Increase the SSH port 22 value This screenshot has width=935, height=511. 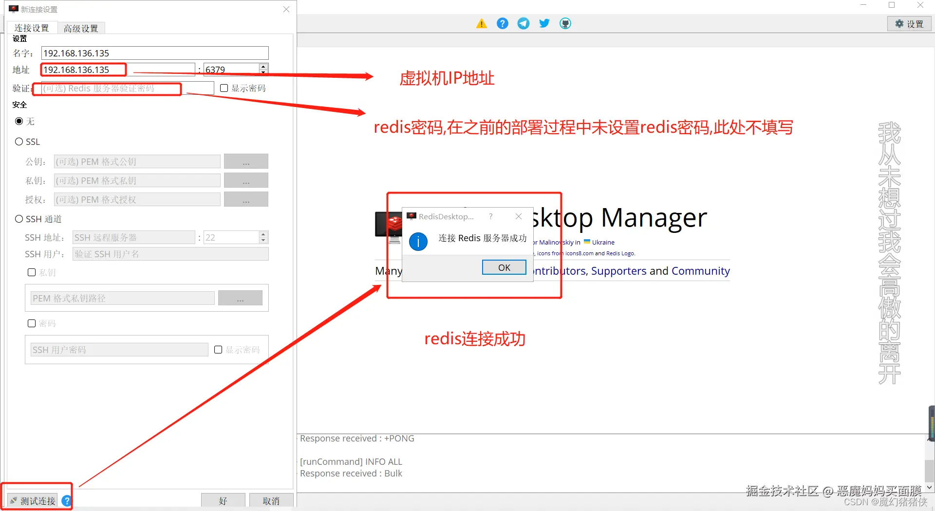pos(263,234)
